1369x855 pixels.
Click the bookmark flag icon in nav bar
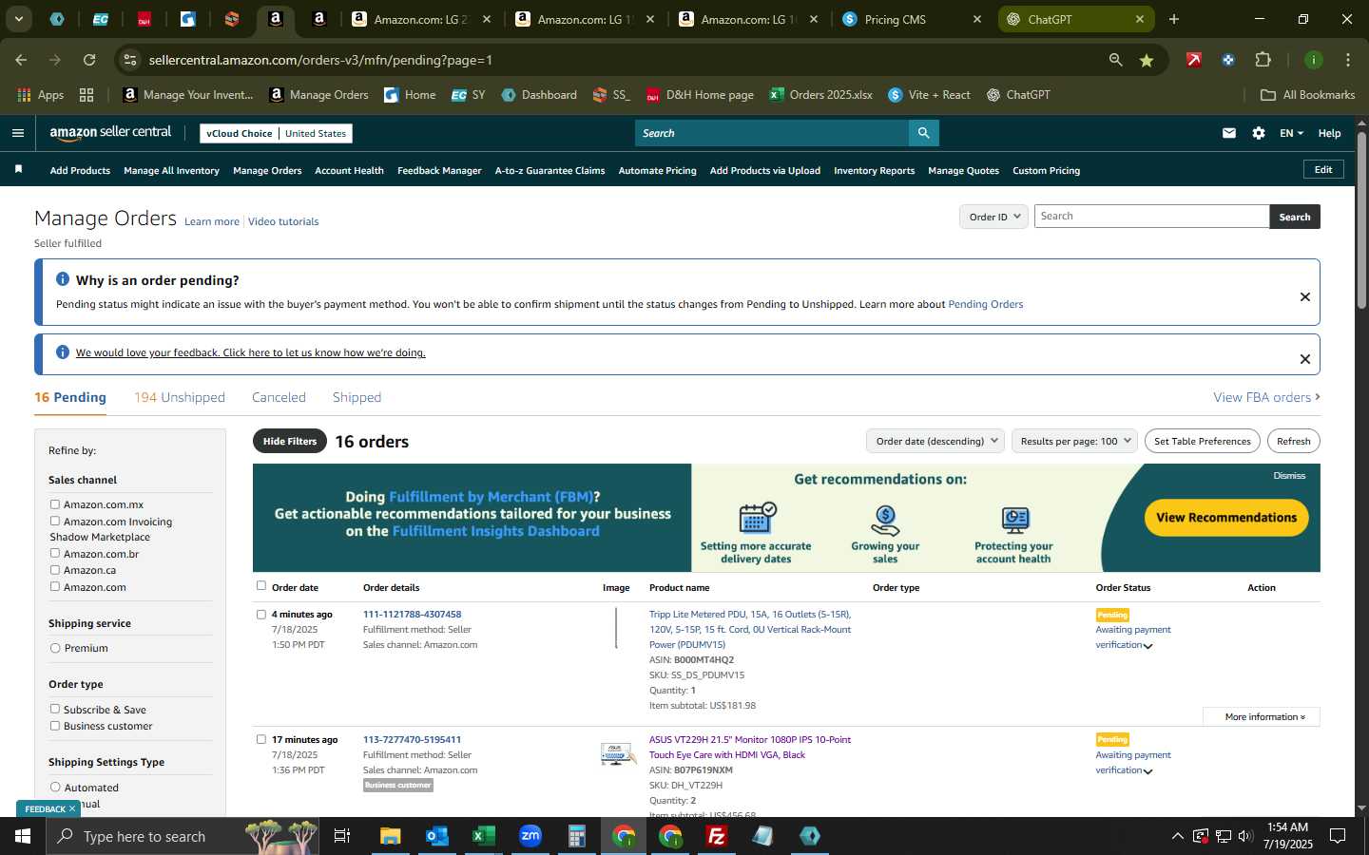click(x=18, y=169)
